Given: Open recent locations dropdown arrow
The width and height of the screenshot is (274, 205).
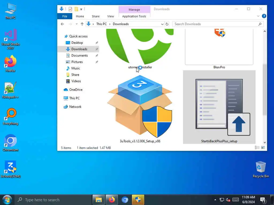Looking at the screenshot, I should click(x=77, y=24).
